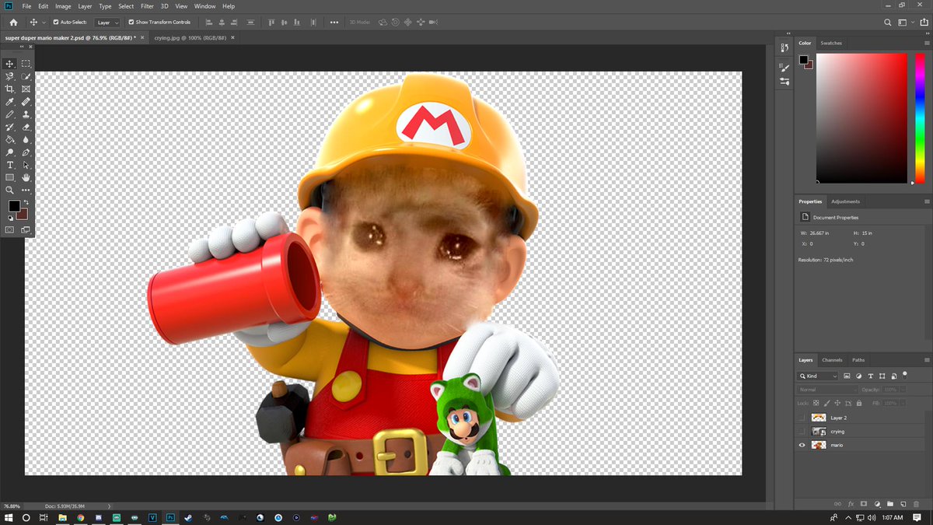Open the Adjustments tab
The image size is (933, 525).
point(845,201)
